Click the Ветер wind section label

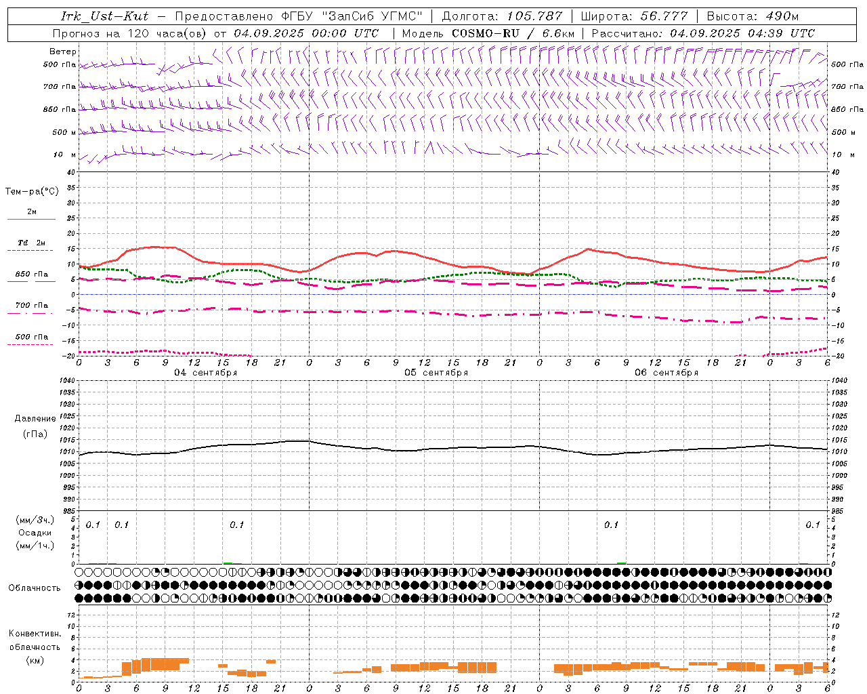(x=63, y=52)
